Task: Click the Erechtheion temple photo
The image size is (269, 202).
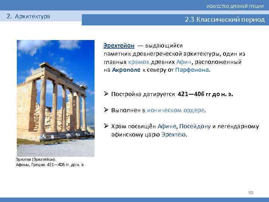Action: click(x=56, y=98)
